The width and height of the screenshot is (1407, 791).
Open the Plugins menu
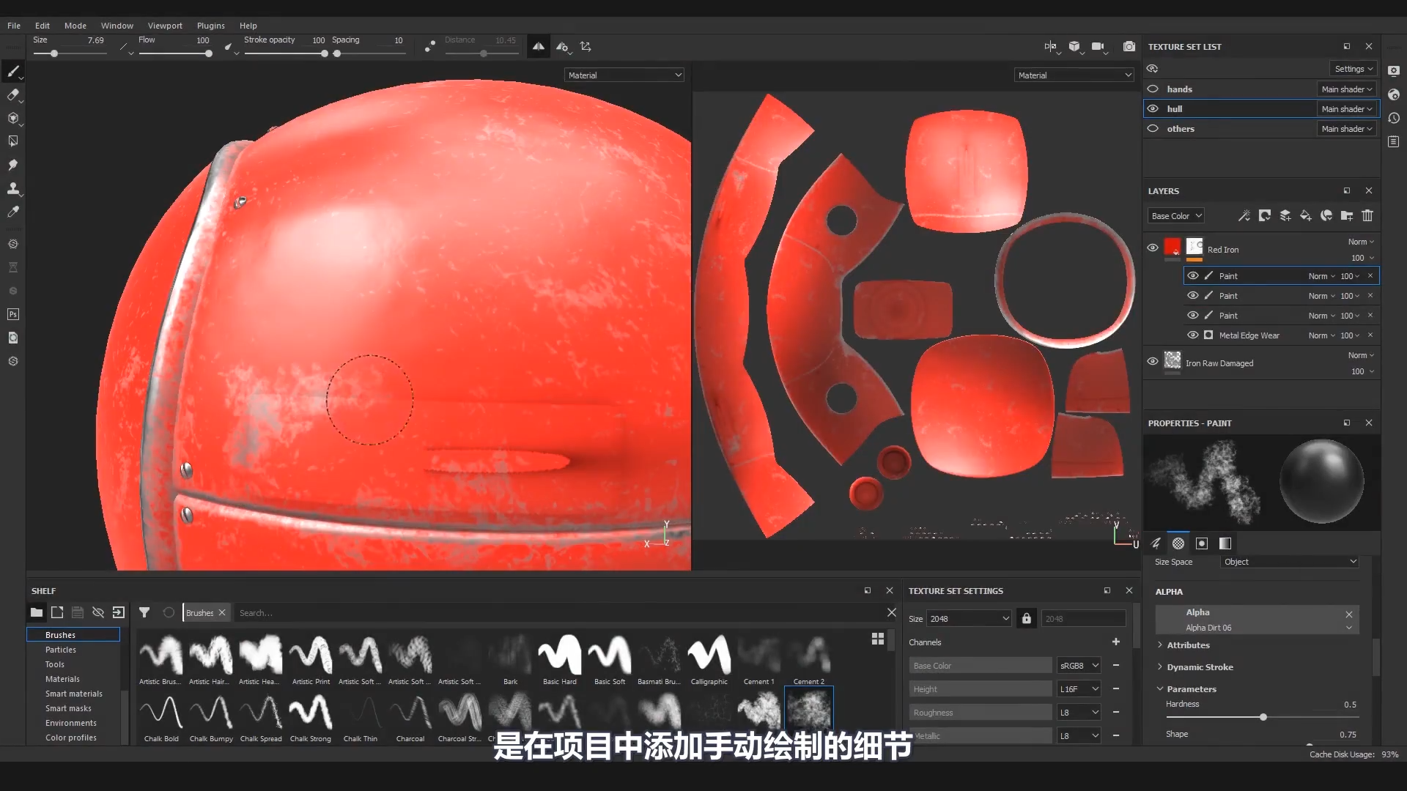tap(210, 25)
